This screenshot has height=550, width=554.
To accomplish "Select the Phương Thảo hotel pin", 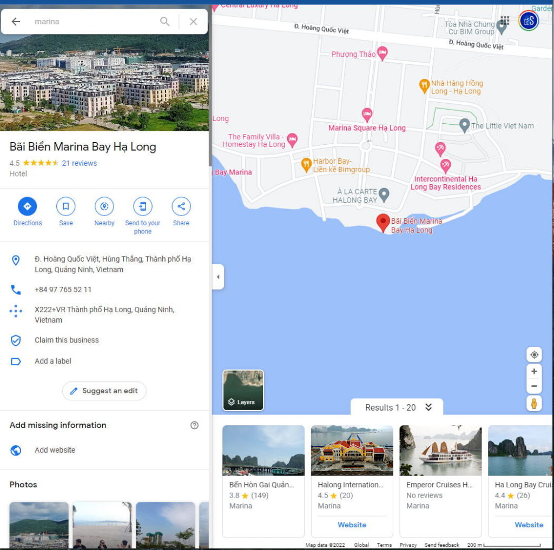I will [x=382, y=53].
